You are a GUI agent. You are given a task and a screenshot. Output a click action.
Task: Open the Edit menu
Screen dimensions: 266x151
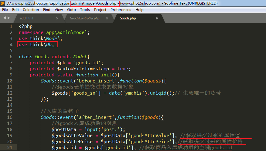click(x=15, y=10)
